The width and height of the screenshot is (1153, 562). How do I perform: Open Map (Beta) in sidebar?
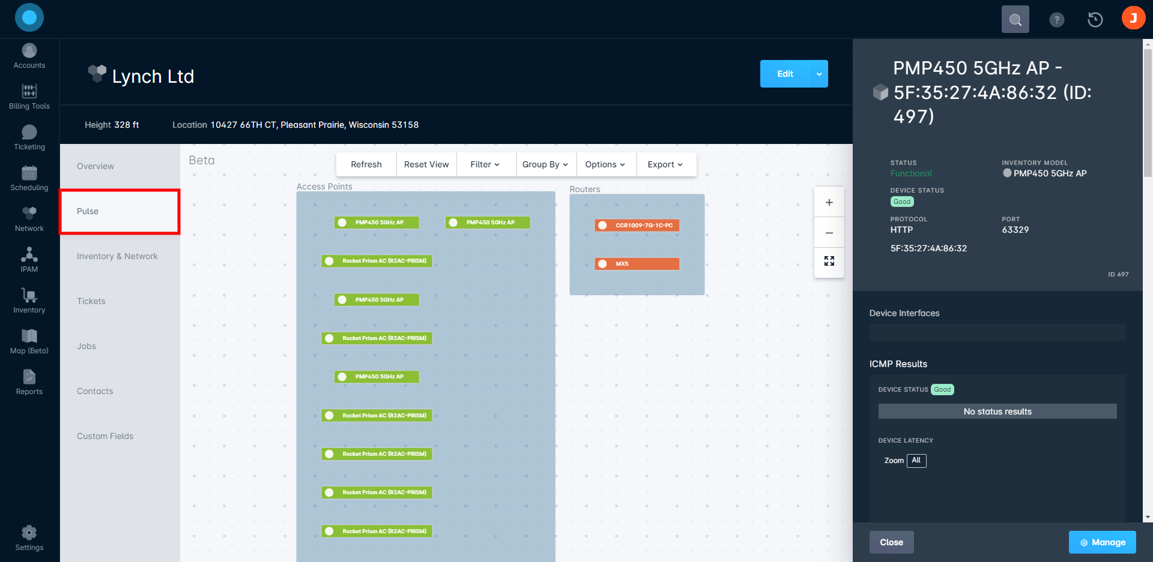click(x=29, y=342)
